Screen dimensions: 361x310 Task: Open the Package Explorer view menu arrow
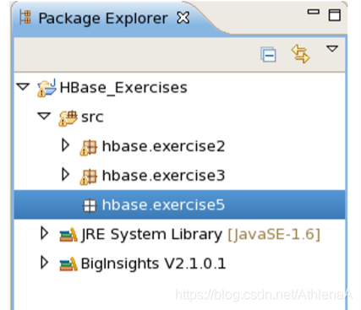[x=332, y=48]
